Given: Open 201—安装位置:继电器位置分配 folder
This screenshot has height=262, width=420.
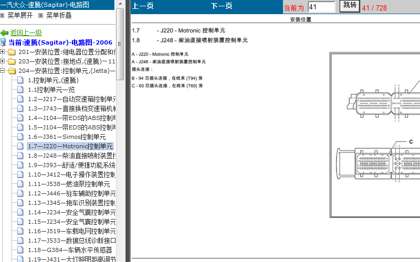Looking at the screenshot, I should [67, 52].
